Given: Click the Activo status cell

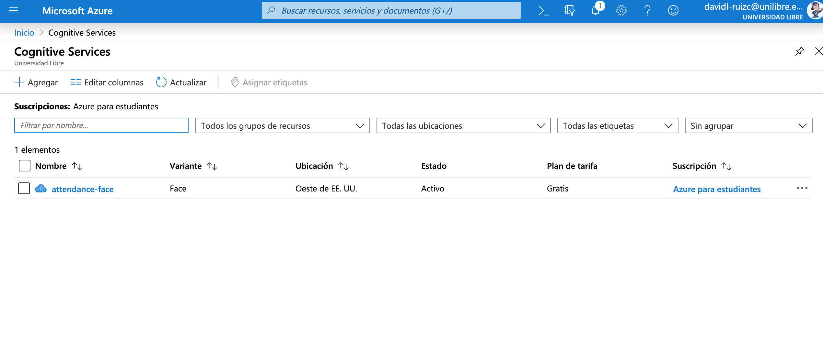Looking at the screenshot, I should pos(433,189).
